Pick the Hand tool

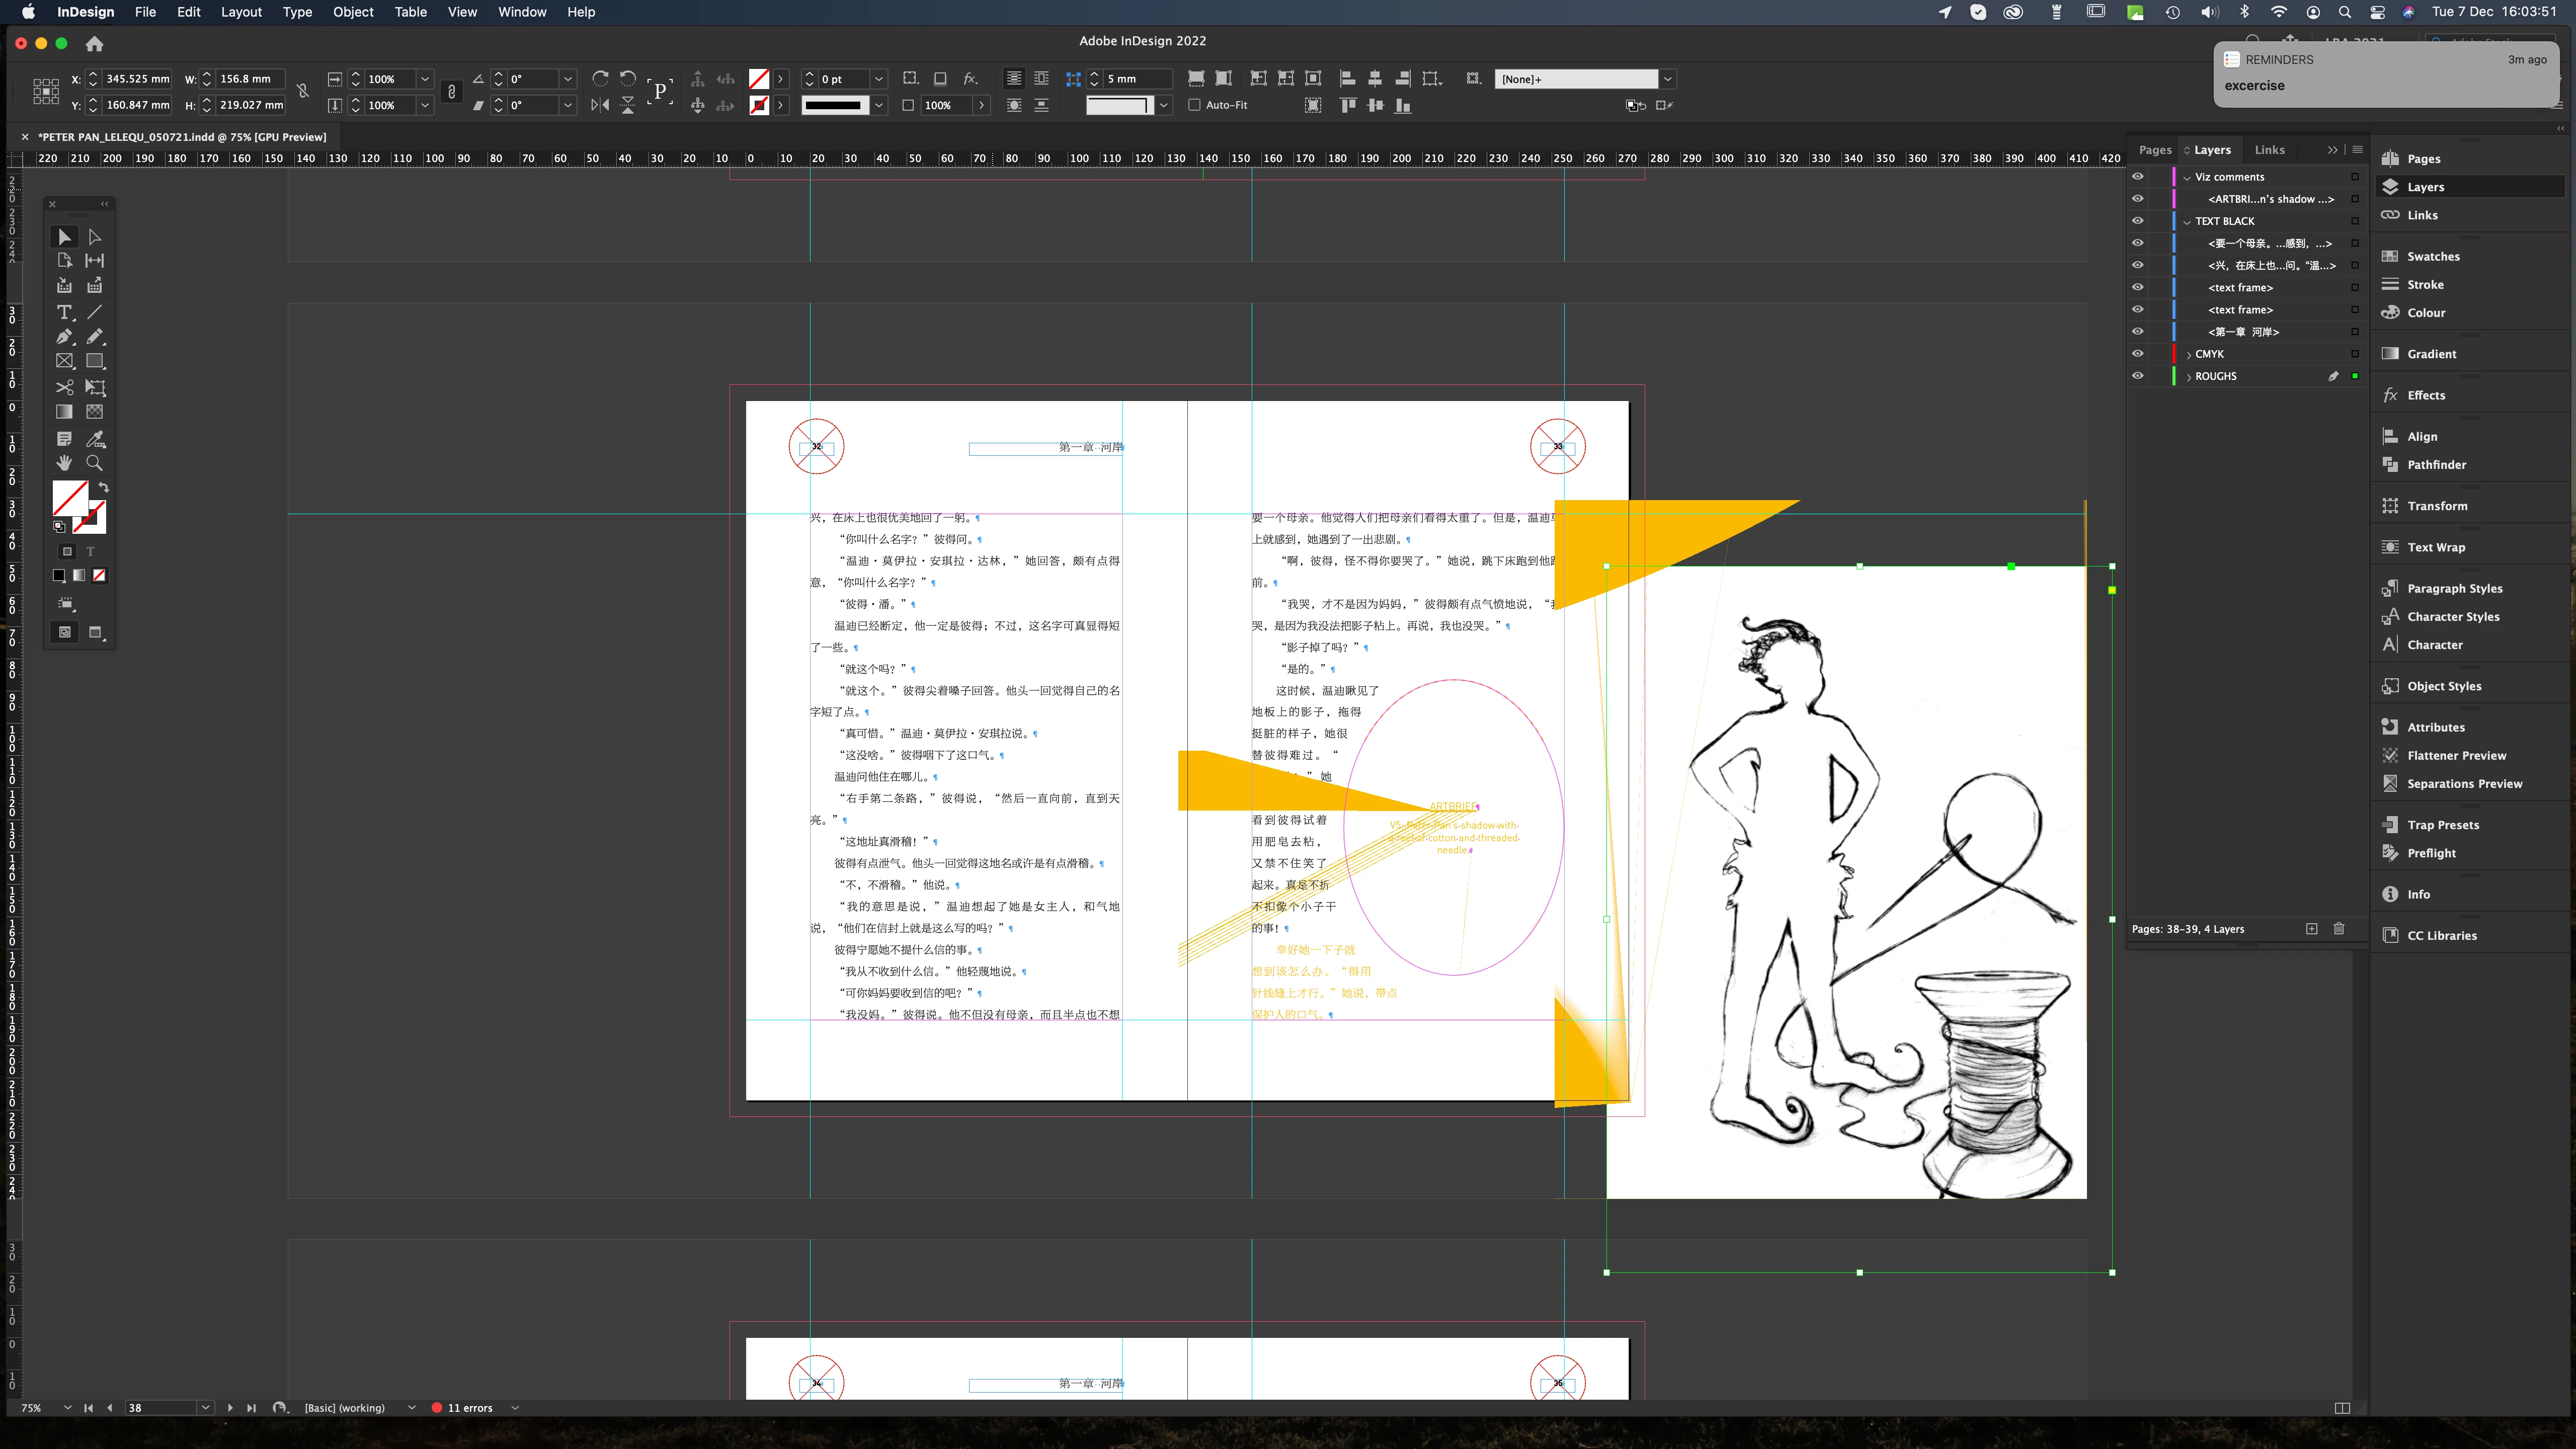(64, 463)
